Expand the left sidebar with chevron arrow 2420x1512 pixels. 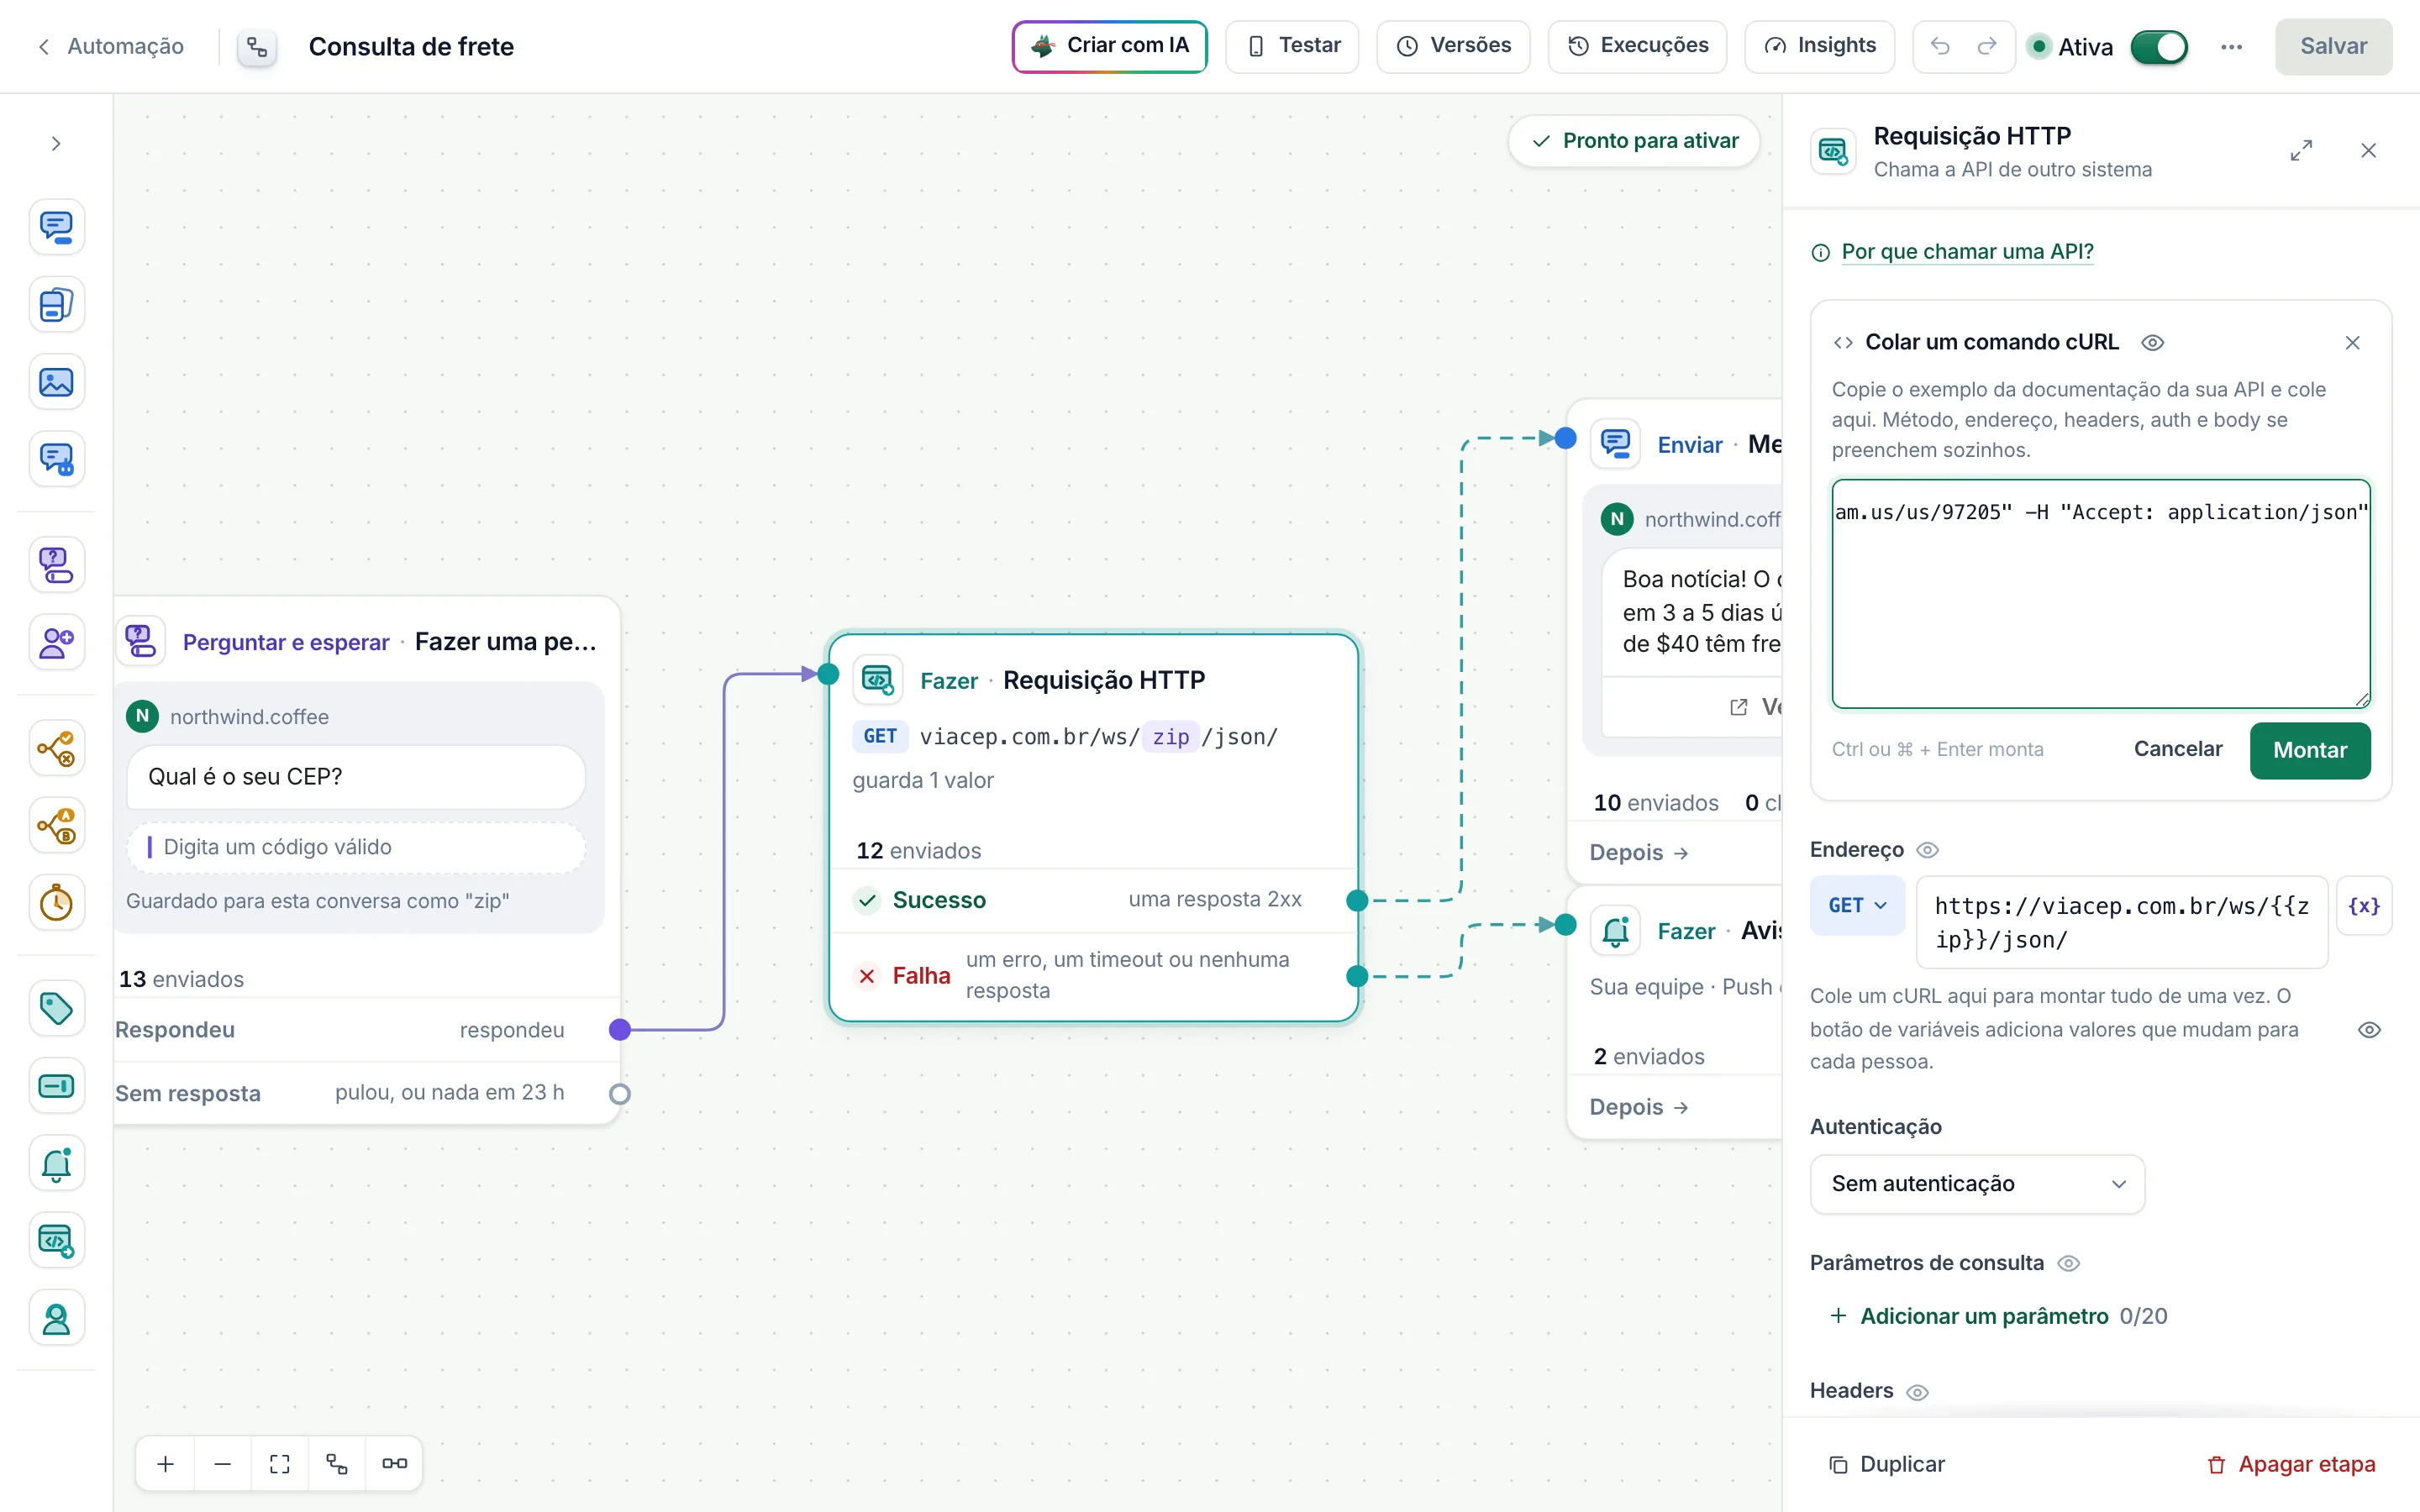[56, 143]
